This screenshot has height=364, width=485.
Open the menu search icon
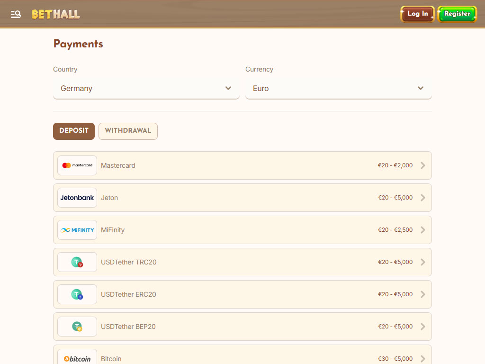coord(16,14)
